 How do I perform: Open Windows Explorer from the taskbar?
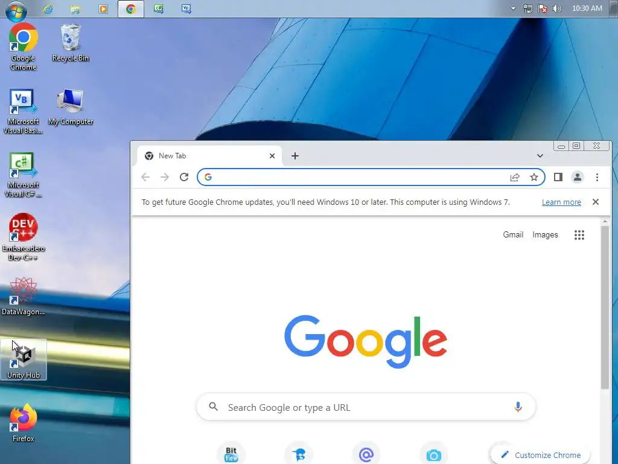tap(75, 8)
